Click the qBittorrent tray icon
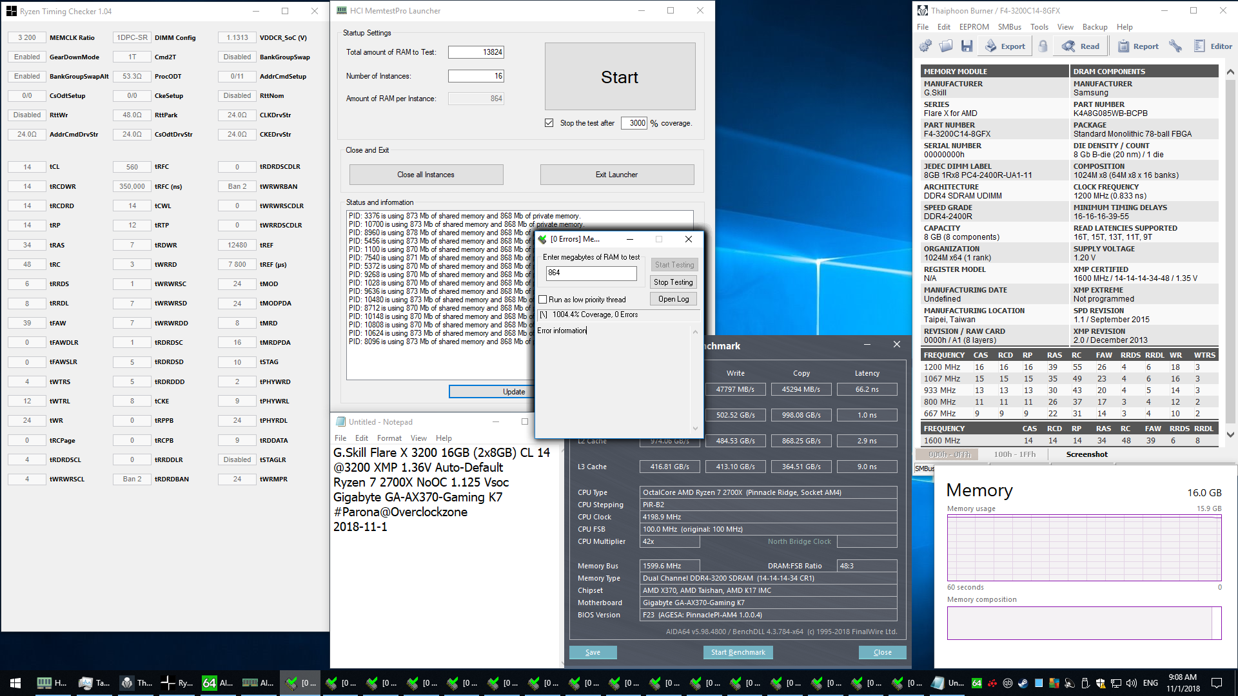This screenshot has height=696, width=1238. click(1008, 683)
